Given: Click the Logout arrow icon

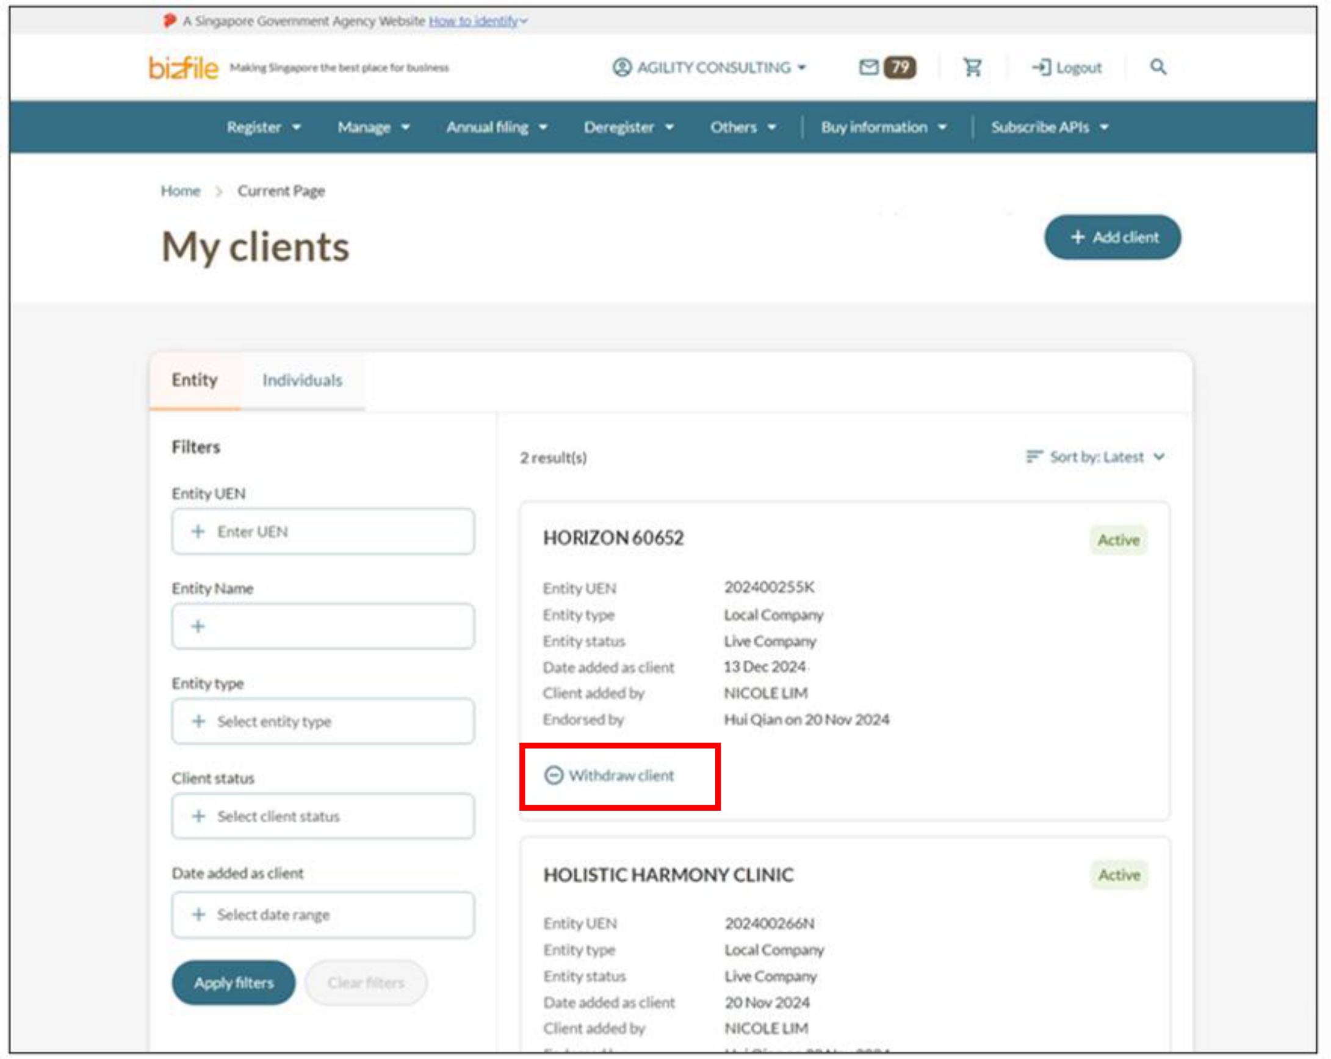Looking at the screenshot, I should pos(1041,66).
